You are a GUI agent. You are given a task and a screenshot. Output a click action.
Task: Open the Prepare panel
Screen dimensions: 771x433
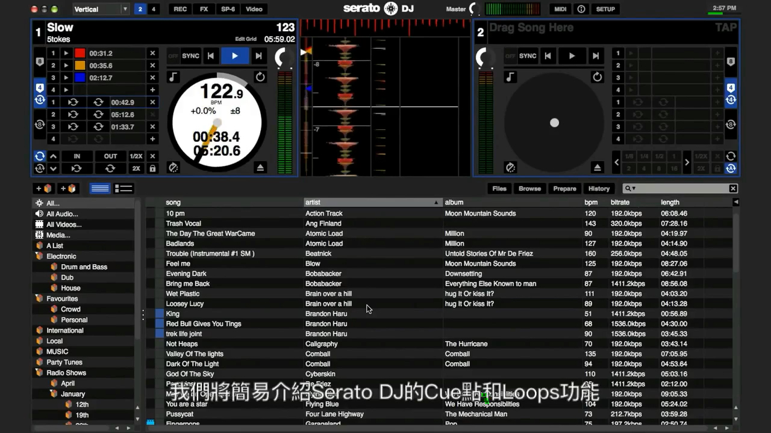(564, 188)
